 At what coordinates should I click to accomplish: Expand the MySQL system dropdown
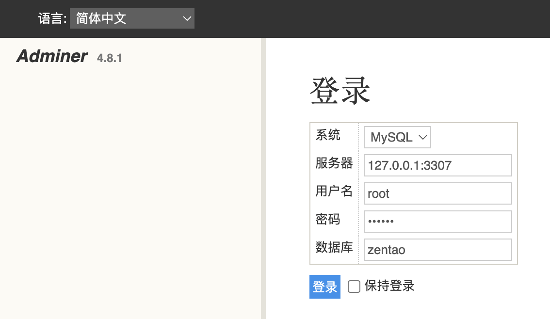tap(397, 137)
